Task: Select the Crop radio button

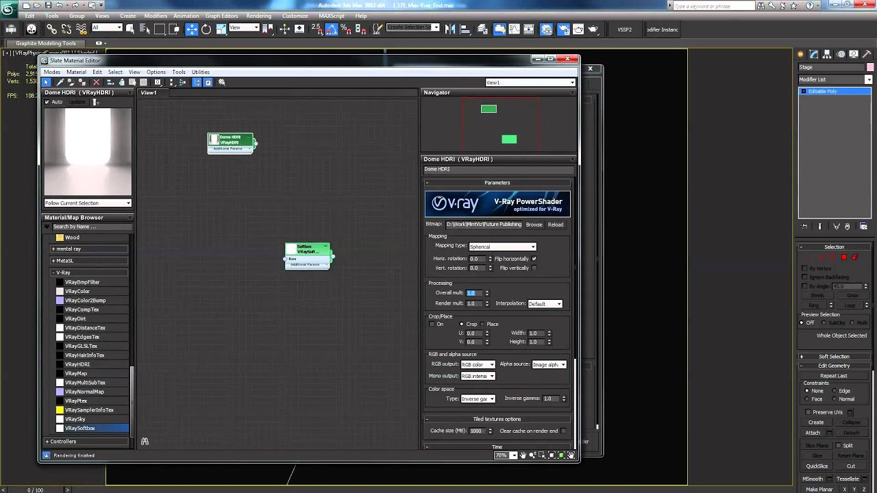Action: [461, 324]
